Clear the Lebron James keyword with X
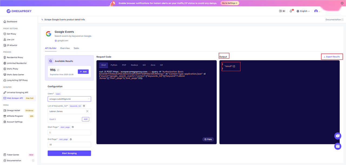Image resolution: width=346 pixels, height=165 pixels. point(87,111)
